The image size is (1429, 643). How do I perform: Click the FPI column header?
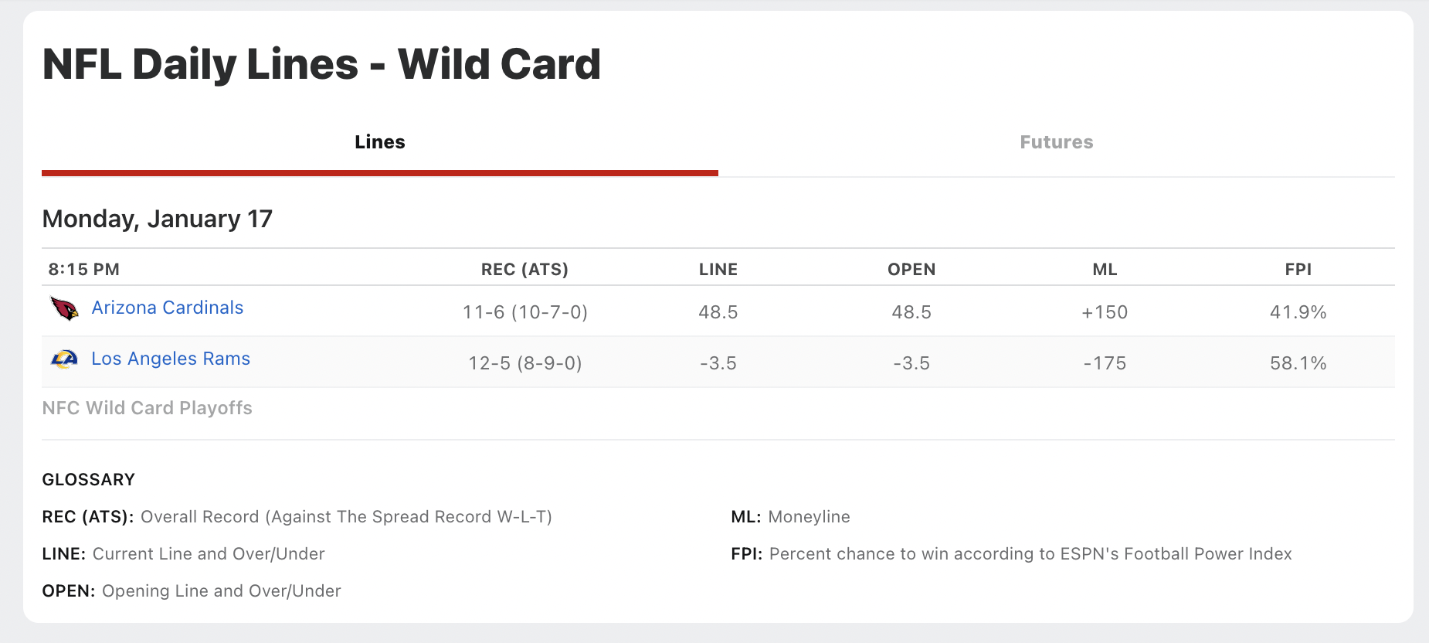[1298, 270]
